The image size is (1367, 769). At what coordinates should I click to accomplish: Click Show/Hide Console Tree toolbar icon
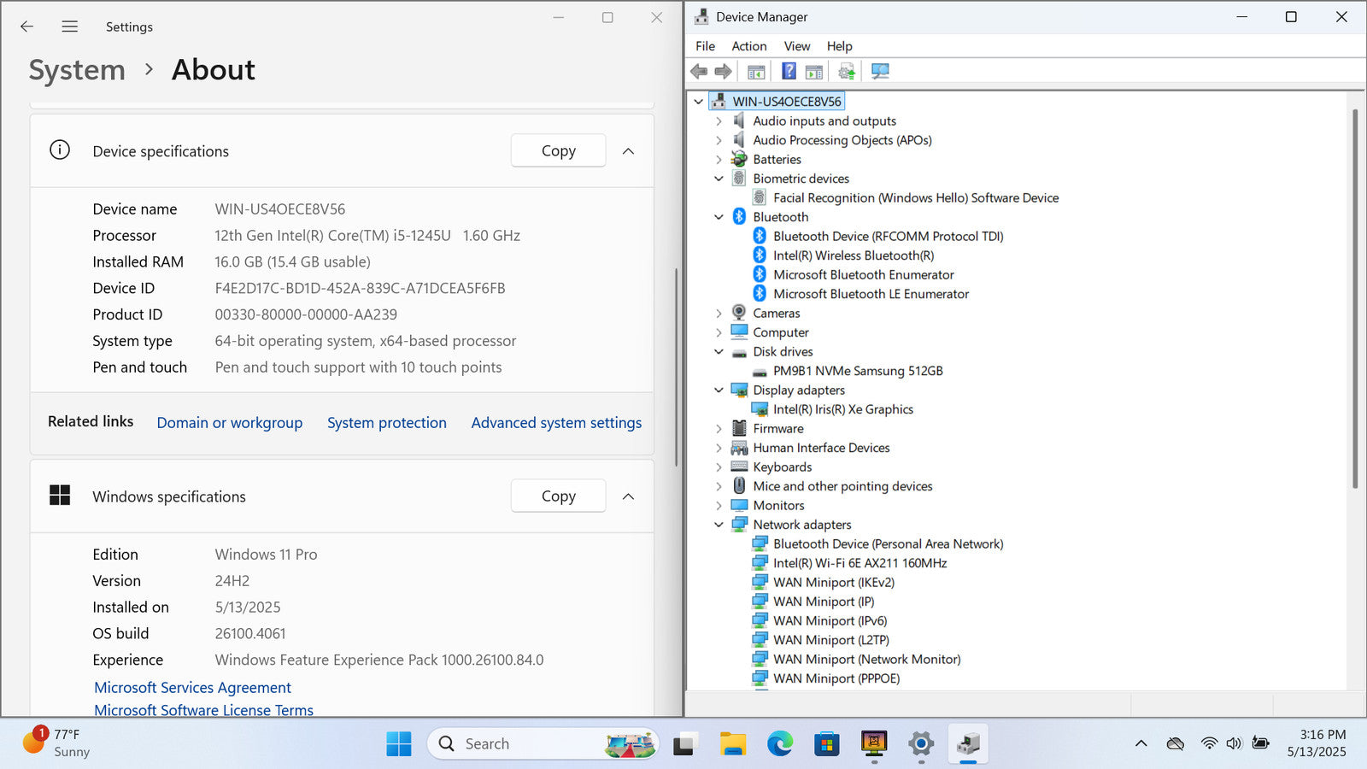pyautogui.click(x=756, y=71)
